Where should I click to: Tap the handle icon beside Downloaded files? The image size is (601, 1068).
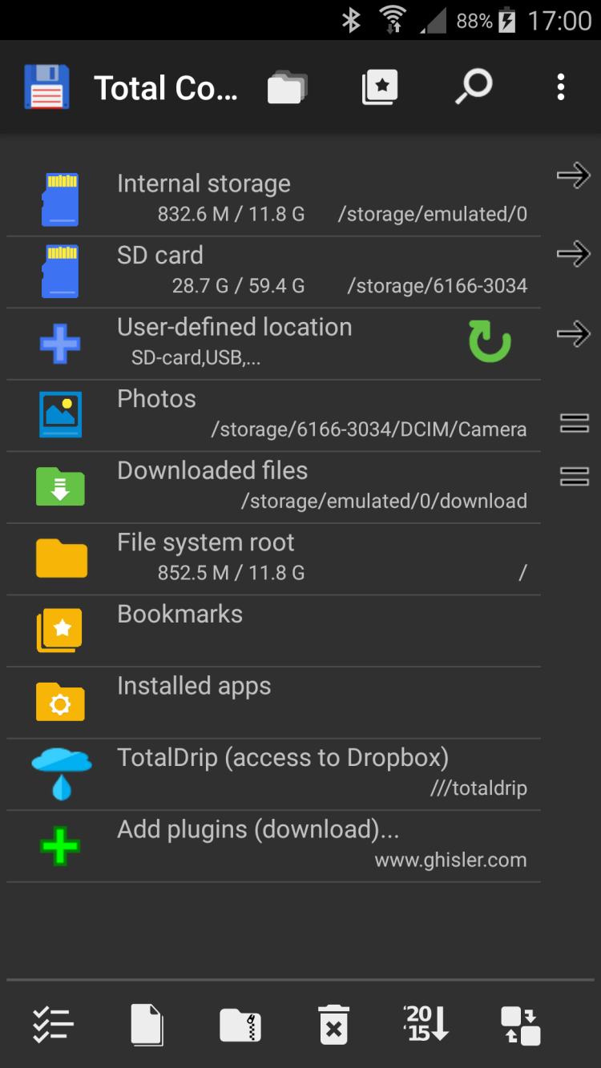[x=574, y=478]
